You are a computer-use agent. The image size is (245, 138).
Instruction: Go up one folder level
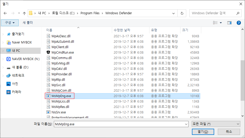click(x=24, y=13)
